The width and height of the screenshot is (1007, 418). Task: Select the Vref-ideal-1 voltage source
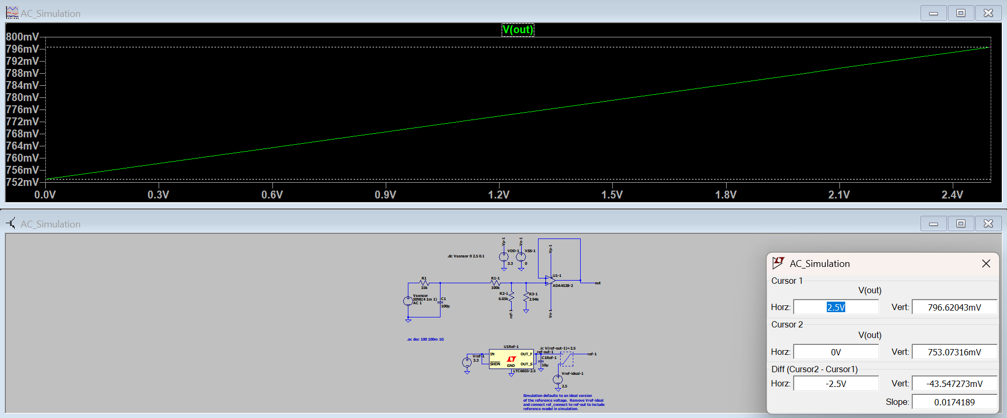click(558, 380)
